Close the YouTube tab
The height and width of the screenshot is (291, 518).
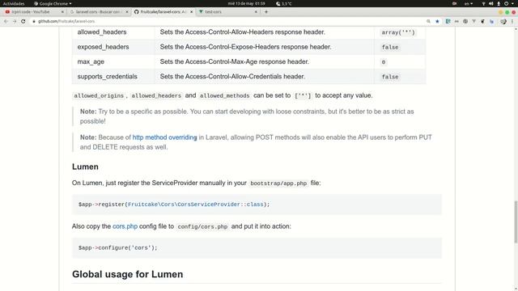point(62,11)
